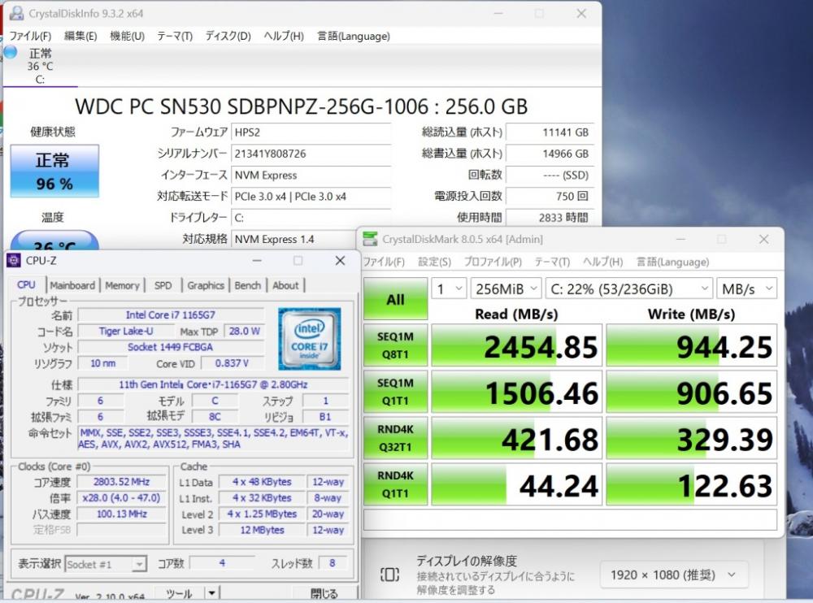Click the total host writes value 14966 GB
Image resolution: width=813 pixels, height=603 pixels.
pyautogui.click(x=550, y=154)
